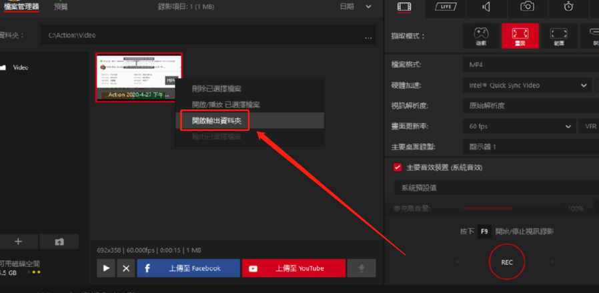Open the audio recording tab (speaker icon)
This screenshot has height=293, width=599.
coord(486,7)
